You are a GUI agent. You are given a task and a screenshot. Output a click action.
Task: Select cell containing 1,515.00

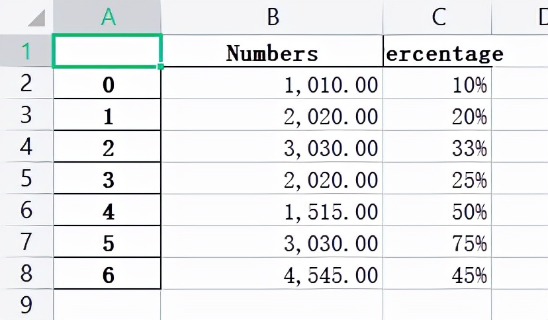tap(272, 210)
